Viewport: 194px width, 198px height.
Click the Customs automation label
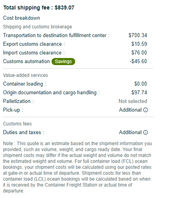(x=26, y=62)
